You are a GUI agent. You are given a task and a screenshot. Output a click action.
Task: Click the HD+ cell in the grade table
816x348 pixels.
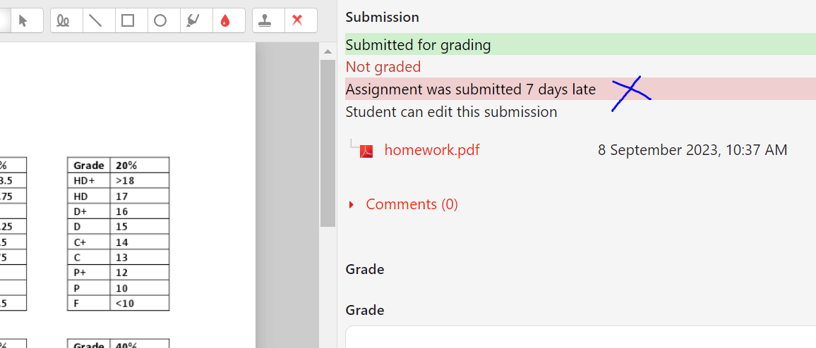tap(89, 181)
